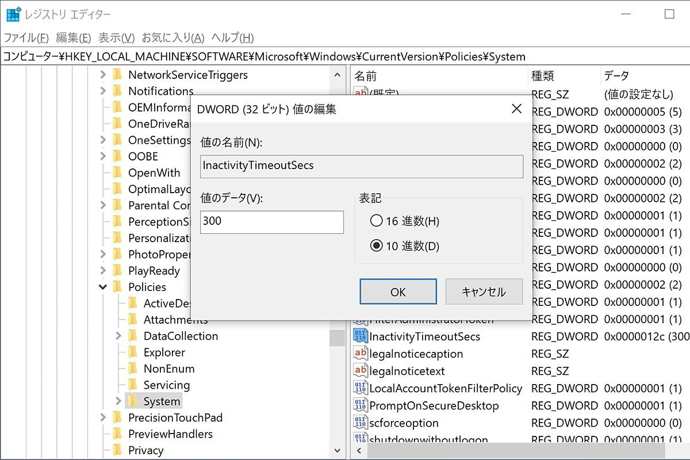Select the Servicing key under Policies
This screenshot has height=460, width=690.
coord(167,385)
